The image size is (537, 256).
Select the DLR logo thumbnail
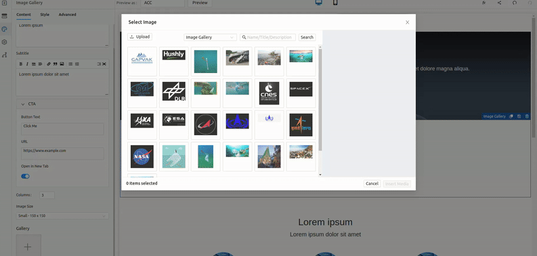click(174, 93)
